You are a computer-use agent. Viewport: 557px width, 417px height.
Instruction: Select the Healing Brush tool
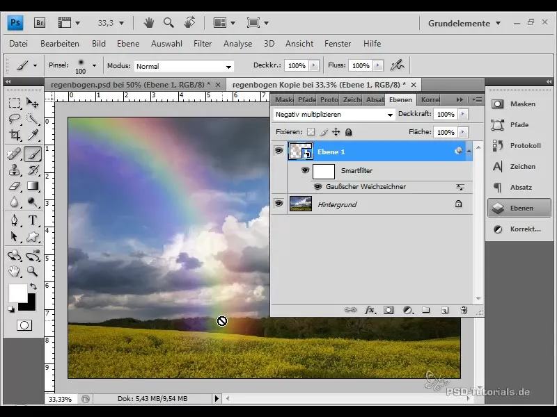coord(15,154)
